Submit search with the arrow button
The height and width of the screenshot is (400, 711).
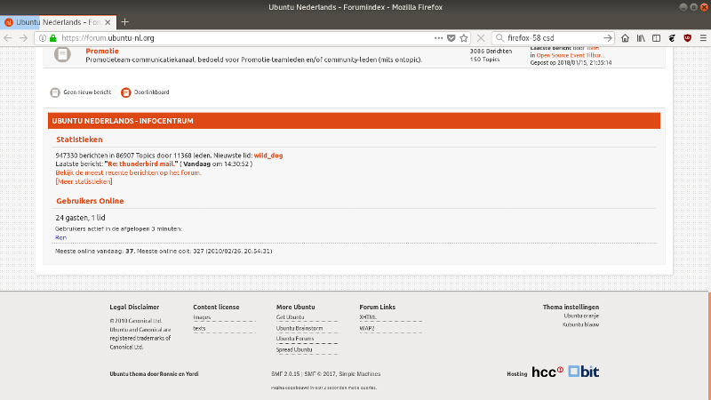click(x=608, y=38)
